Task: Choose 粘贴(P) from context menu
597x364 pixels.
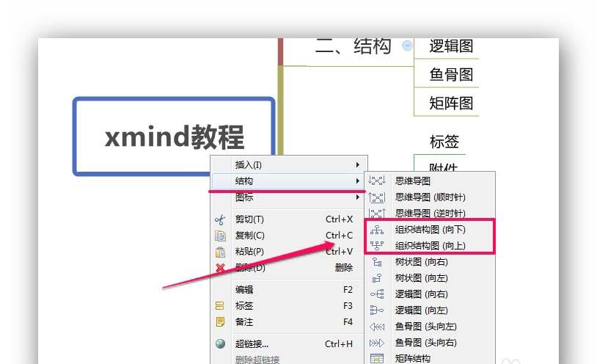Action: (289, 251)
